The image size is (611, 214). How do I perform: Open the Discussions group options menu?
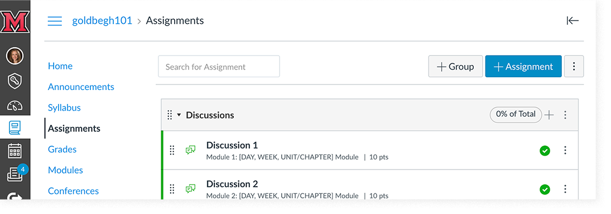[565, 115]
